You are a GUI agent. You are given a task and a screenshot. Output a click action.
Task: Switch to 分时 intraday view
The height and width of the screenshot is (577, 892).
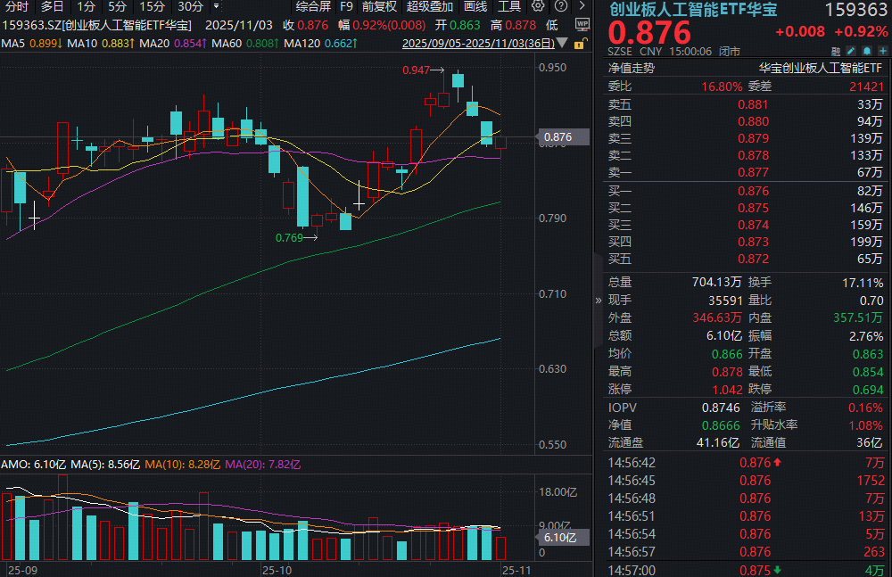(17, 6)
